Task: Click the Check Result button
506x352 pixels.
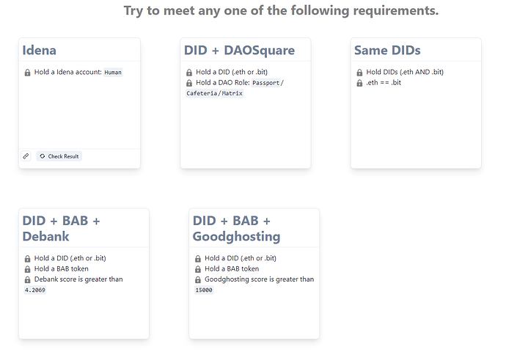Action: (59, 156)
